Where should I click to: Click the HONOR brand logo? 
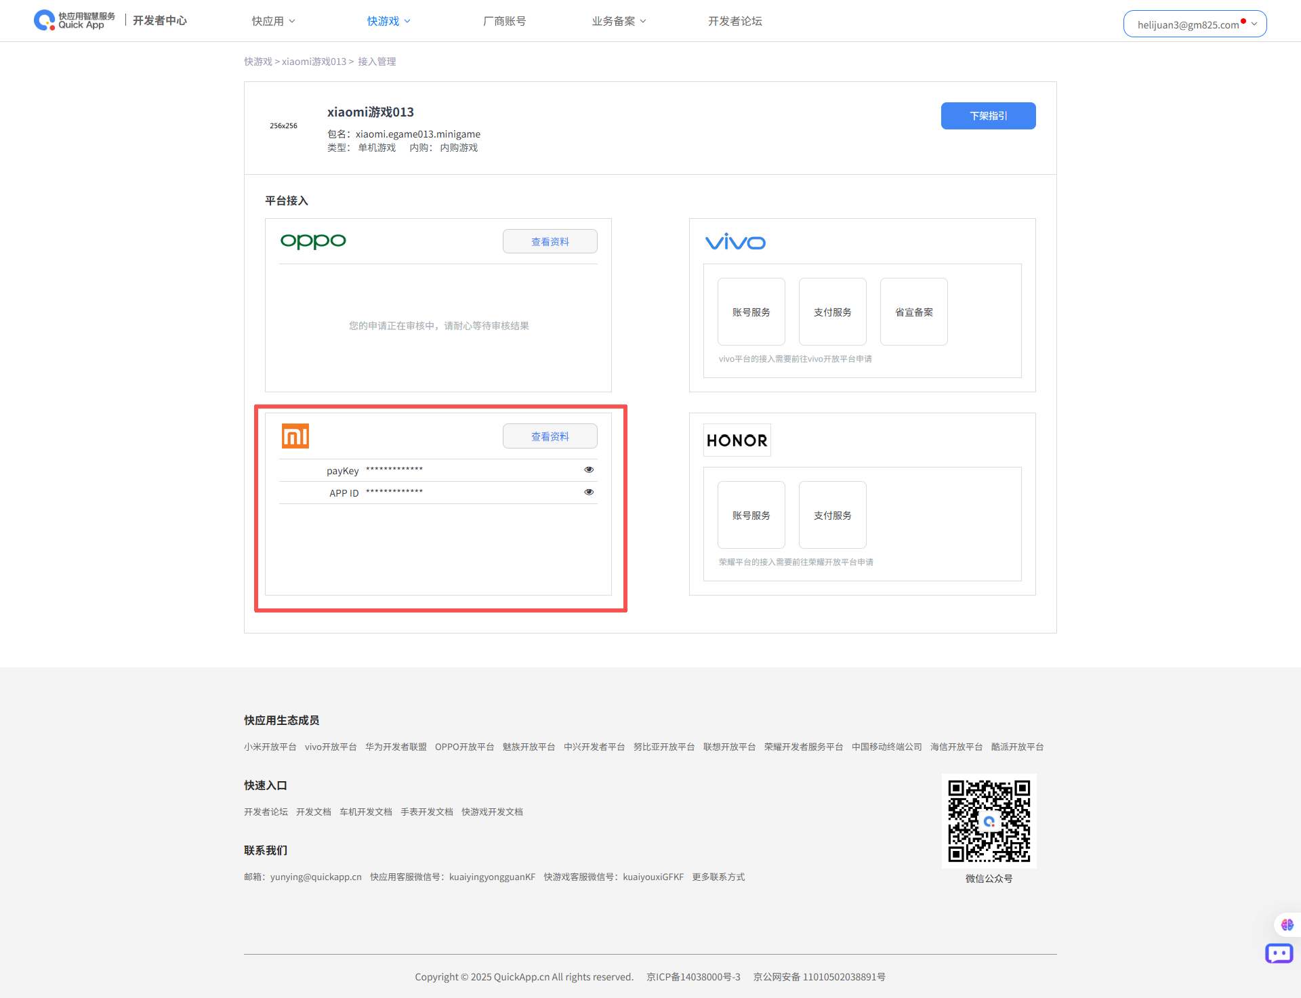737,440
